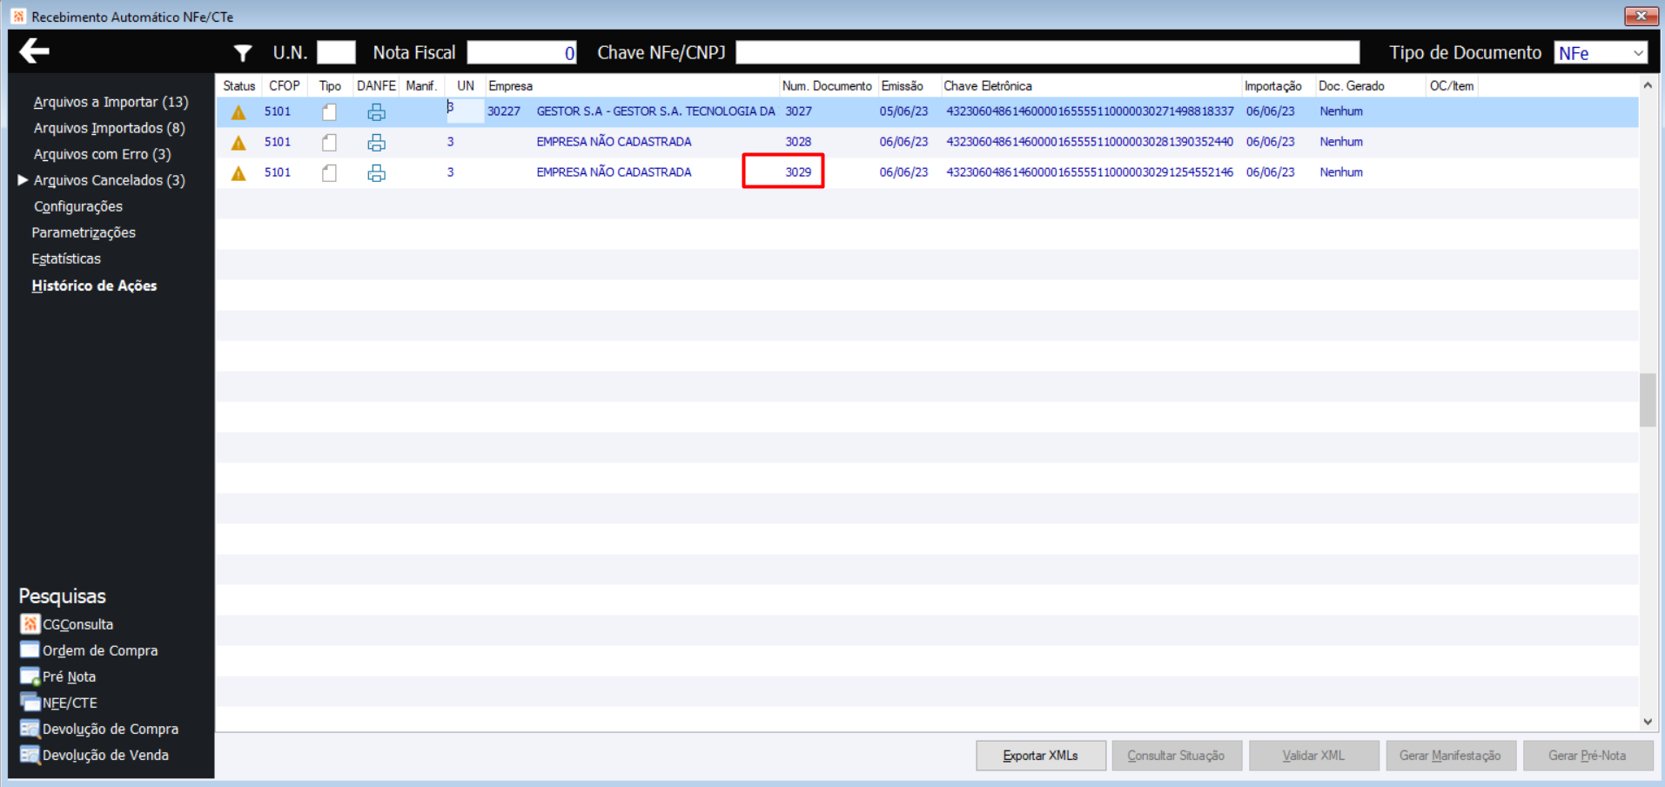Open Devolução de Venda link
The width and height of the screenshot is (1665, 787).
coord(105,755)
